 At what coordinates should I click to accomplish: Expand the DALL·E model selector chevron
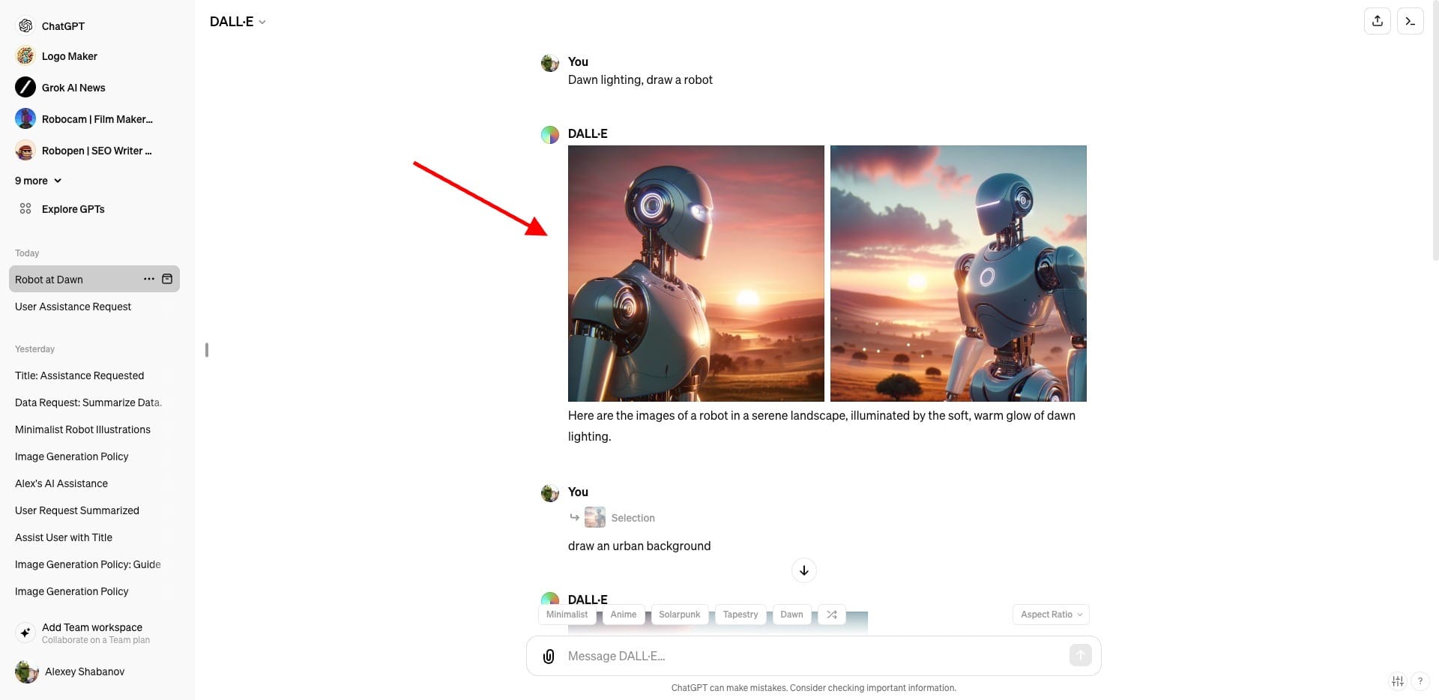pyautogui.click(x=262, y=22)
